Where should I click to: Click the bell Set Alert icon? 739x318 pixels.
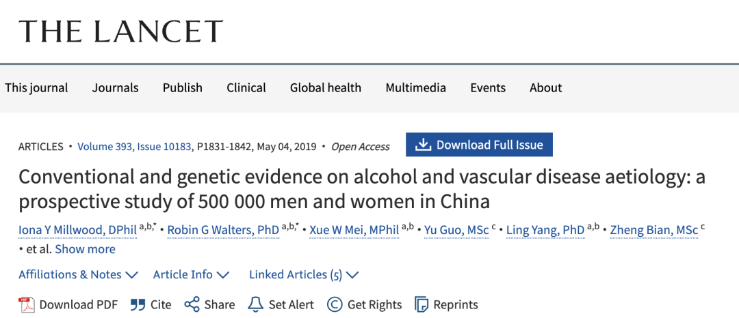click(255, 304)
